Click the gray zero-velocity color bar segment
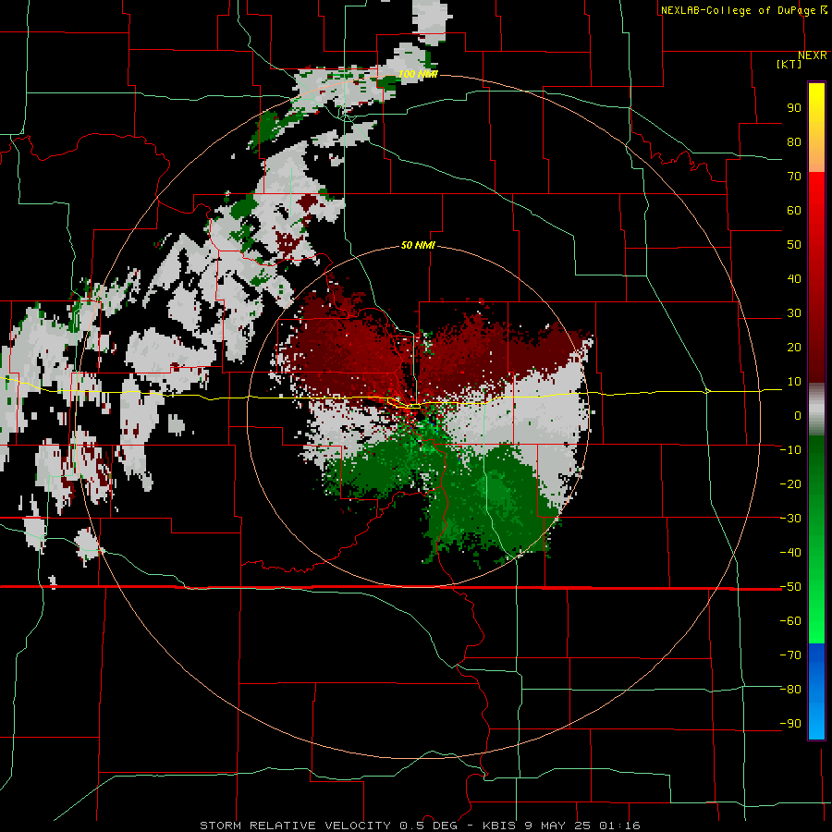Screen dimensions: 832x832 point(816,410)
